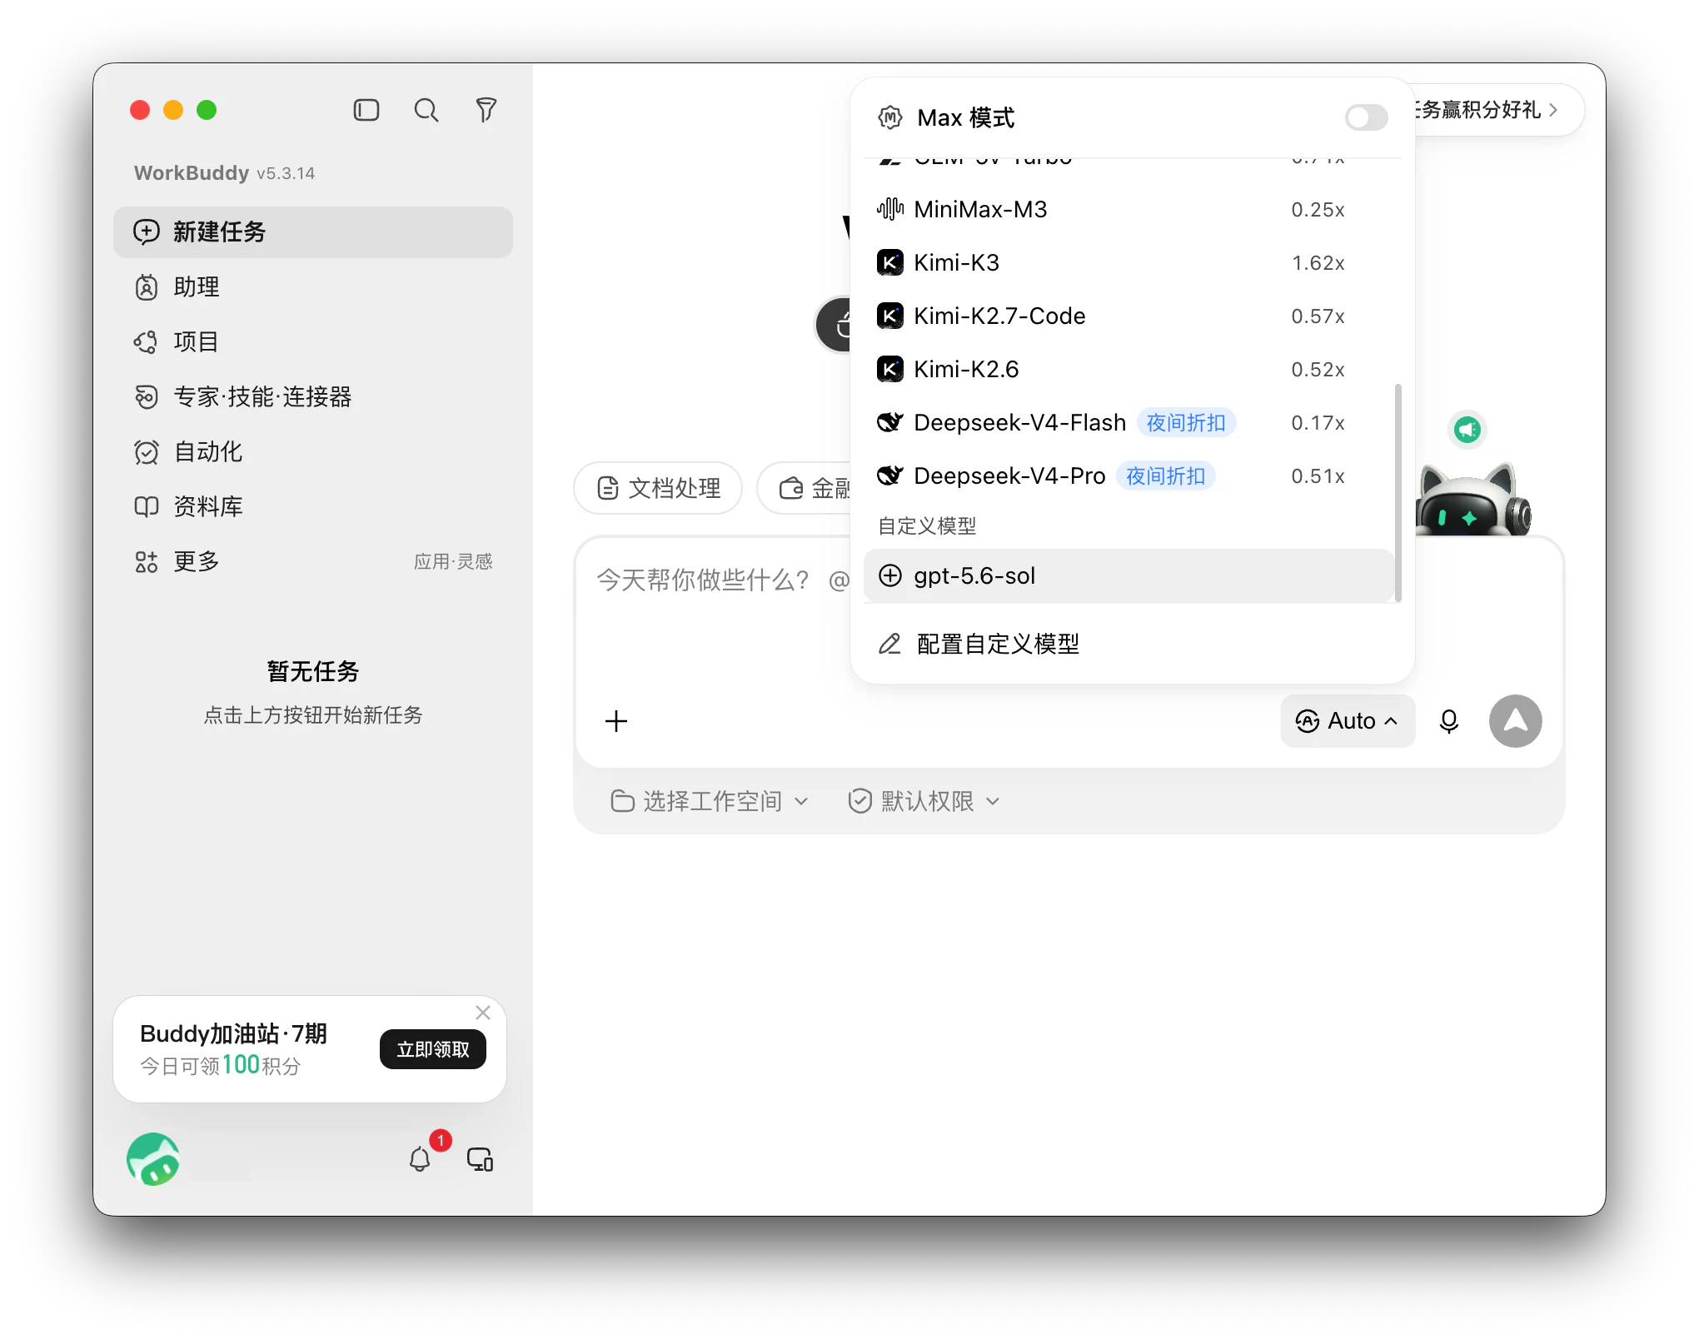1699x1339 pixels.
Task: Open search with the magnifier icon
Action: [x=426, y=110]
